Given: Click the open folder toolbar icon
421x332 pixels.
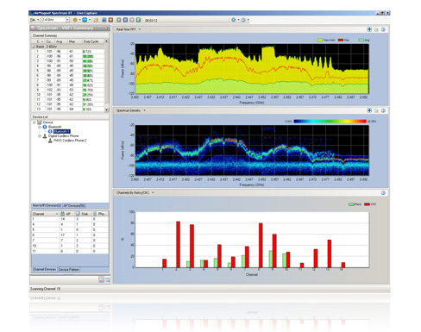Looking at the screenshot, I should [96, 20].
